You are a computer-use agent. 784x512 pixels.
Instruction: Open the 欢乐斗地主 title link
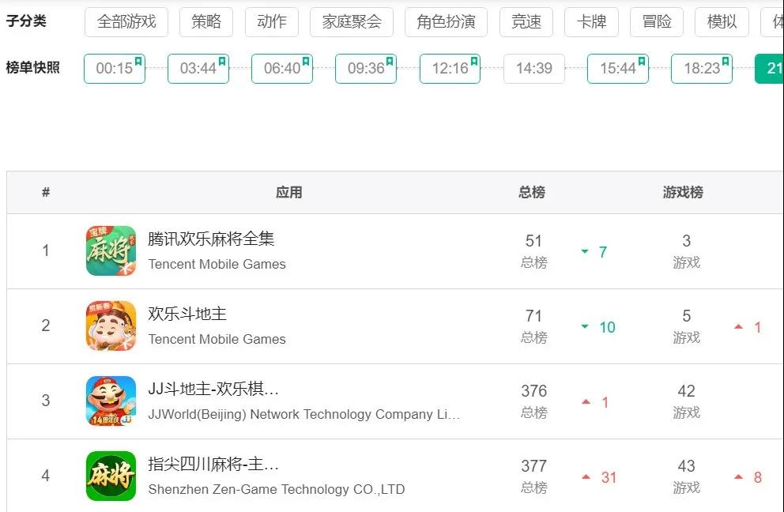(187, 314)
